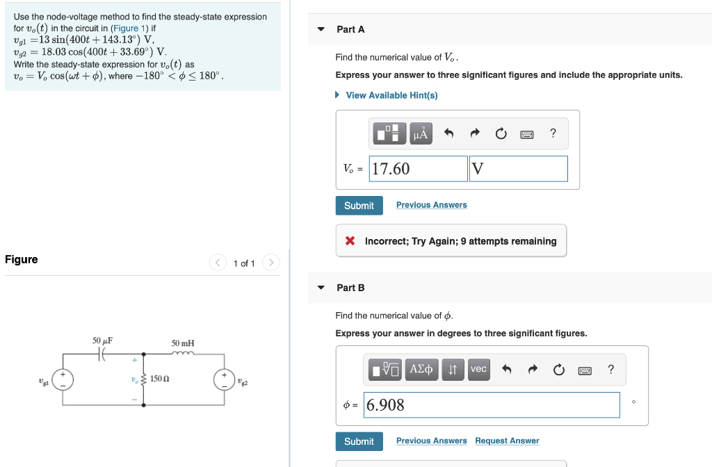Click the undo arrow in Part A answer toolbar
The height and width of the screenshot is (467, 712).
[x=448, y=133]
